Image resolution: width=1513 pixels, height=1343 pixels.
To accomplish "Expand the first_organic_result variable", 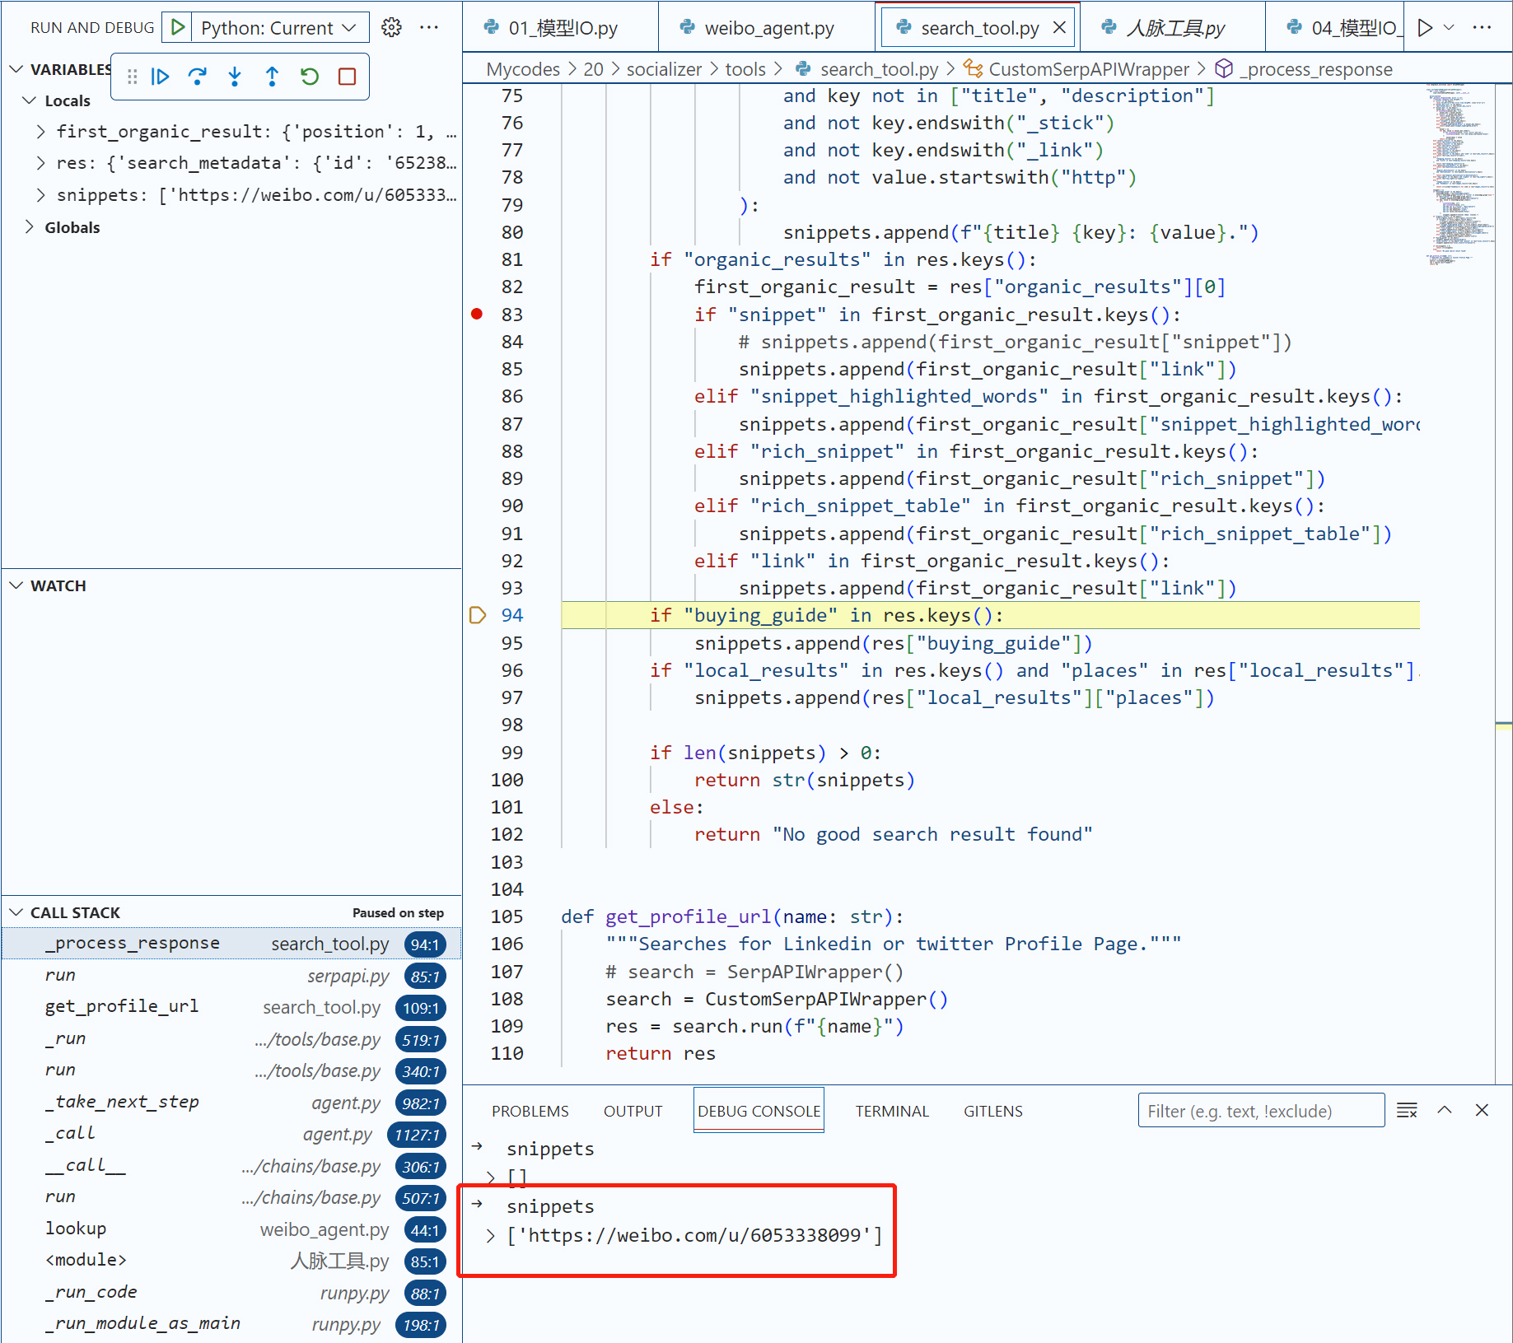I will point(40,132).
